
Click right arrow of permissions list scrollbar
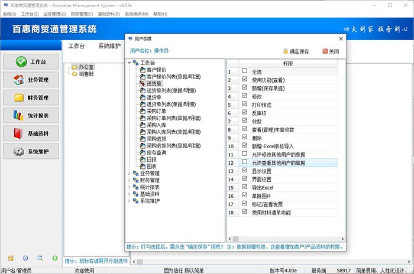click(342, 239)
